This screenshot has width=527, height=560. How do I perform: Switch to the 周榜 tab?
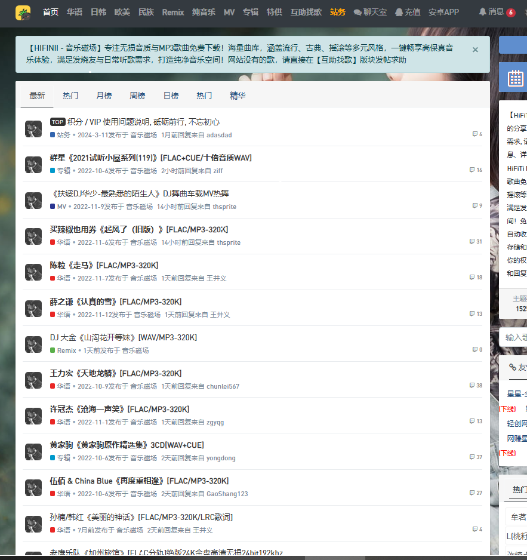point(137,96)
